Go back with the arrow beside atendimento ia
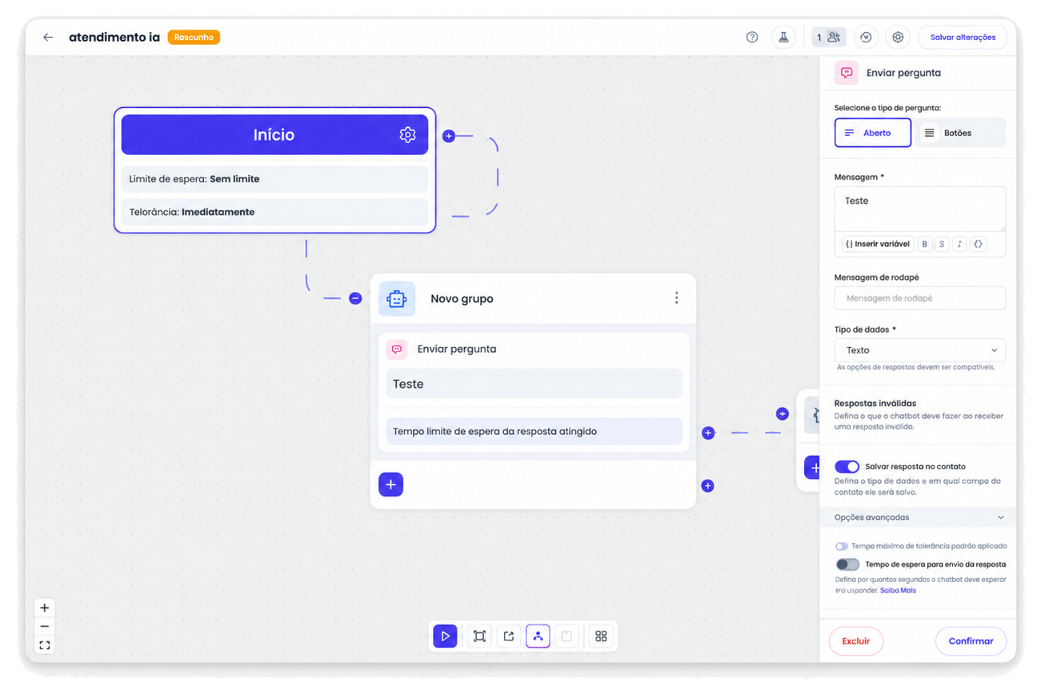This screenshot has height=694, width=1041. tap(48, 38)
